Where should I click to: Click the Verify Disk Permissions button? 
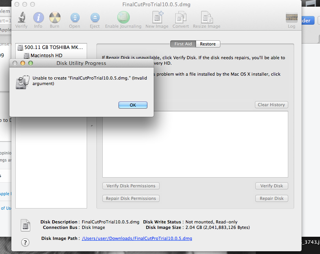point(131,186)
